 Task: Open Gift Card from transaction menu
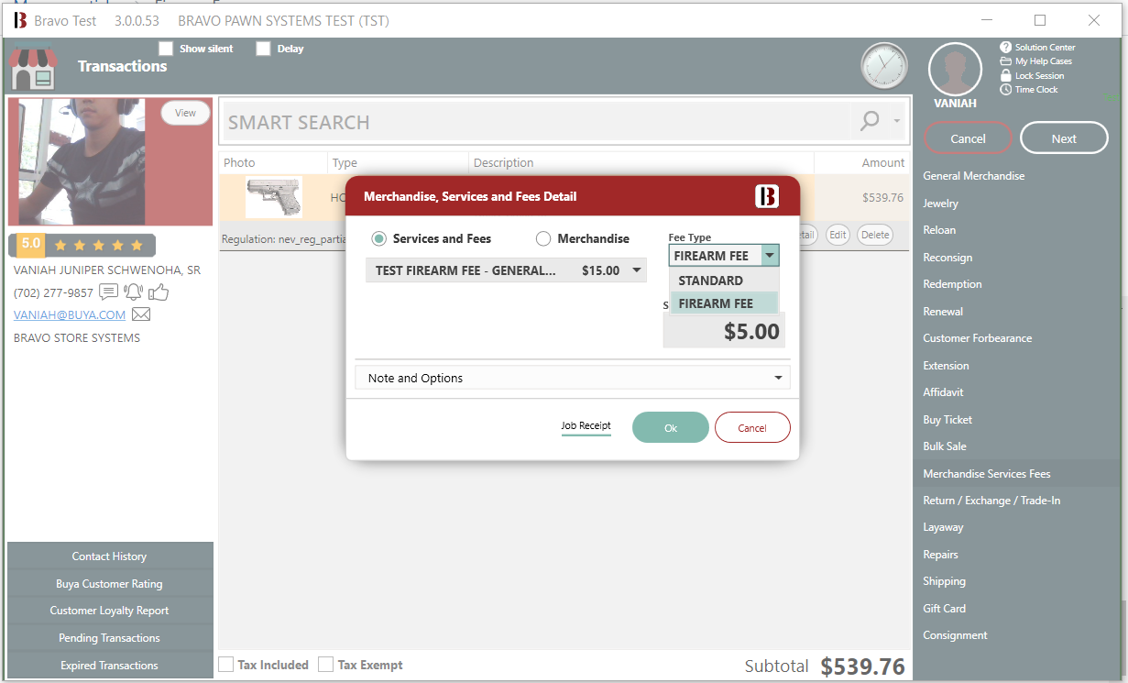pos(944,608)
